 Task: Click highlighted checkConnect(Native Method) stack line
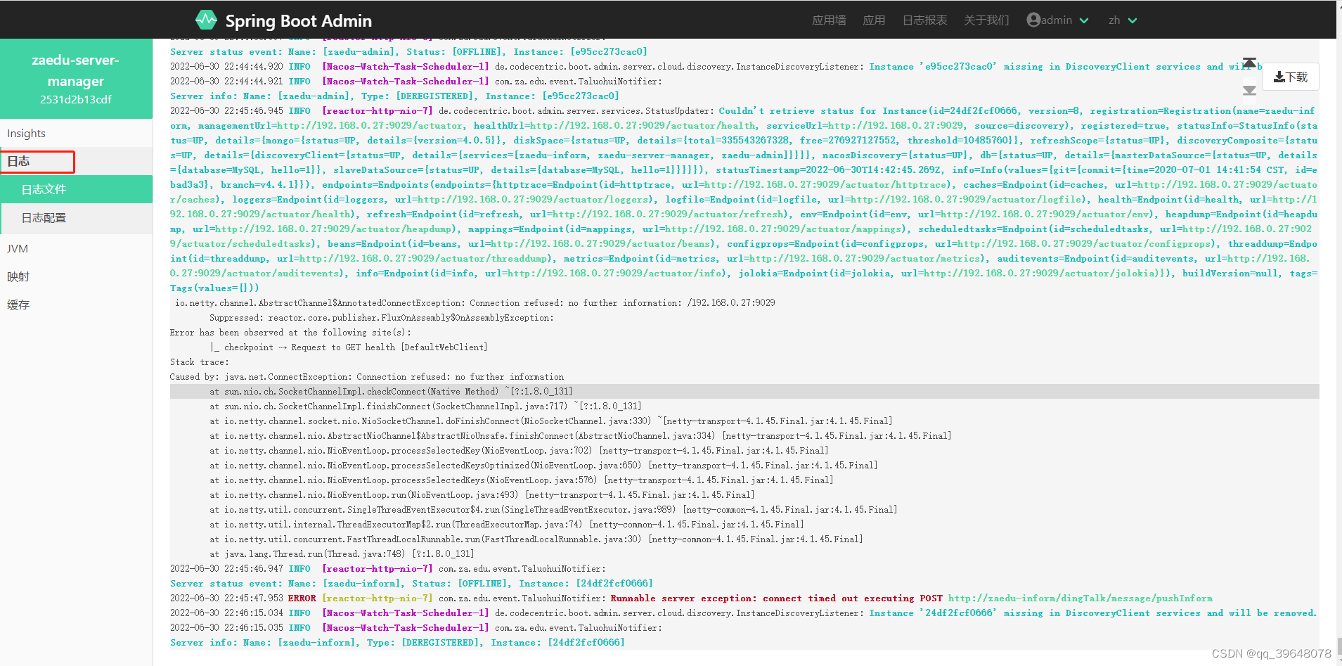(744, 392)
